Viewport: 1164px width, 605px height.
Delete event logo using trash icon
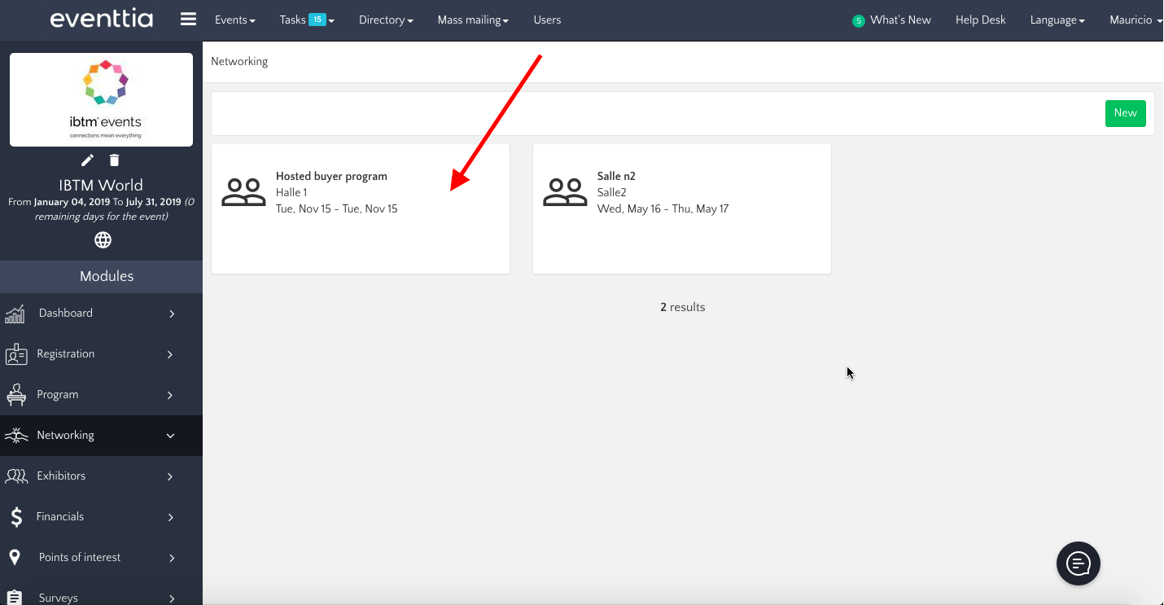pyautogui.click(x=115, y=160)
